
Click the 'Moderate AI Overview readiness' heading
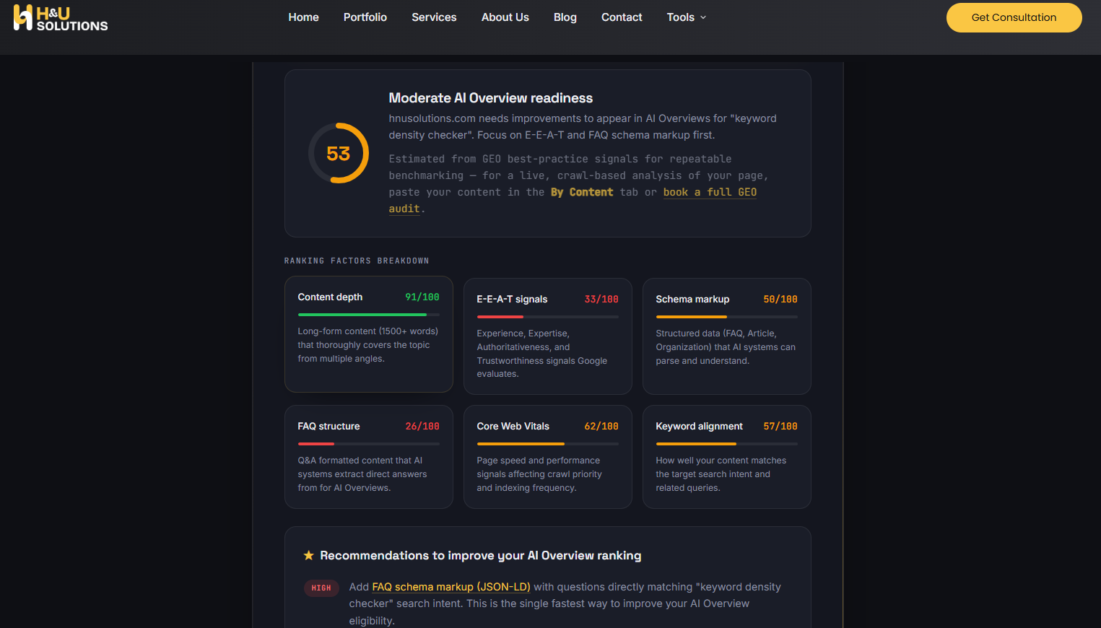[491, 98]
